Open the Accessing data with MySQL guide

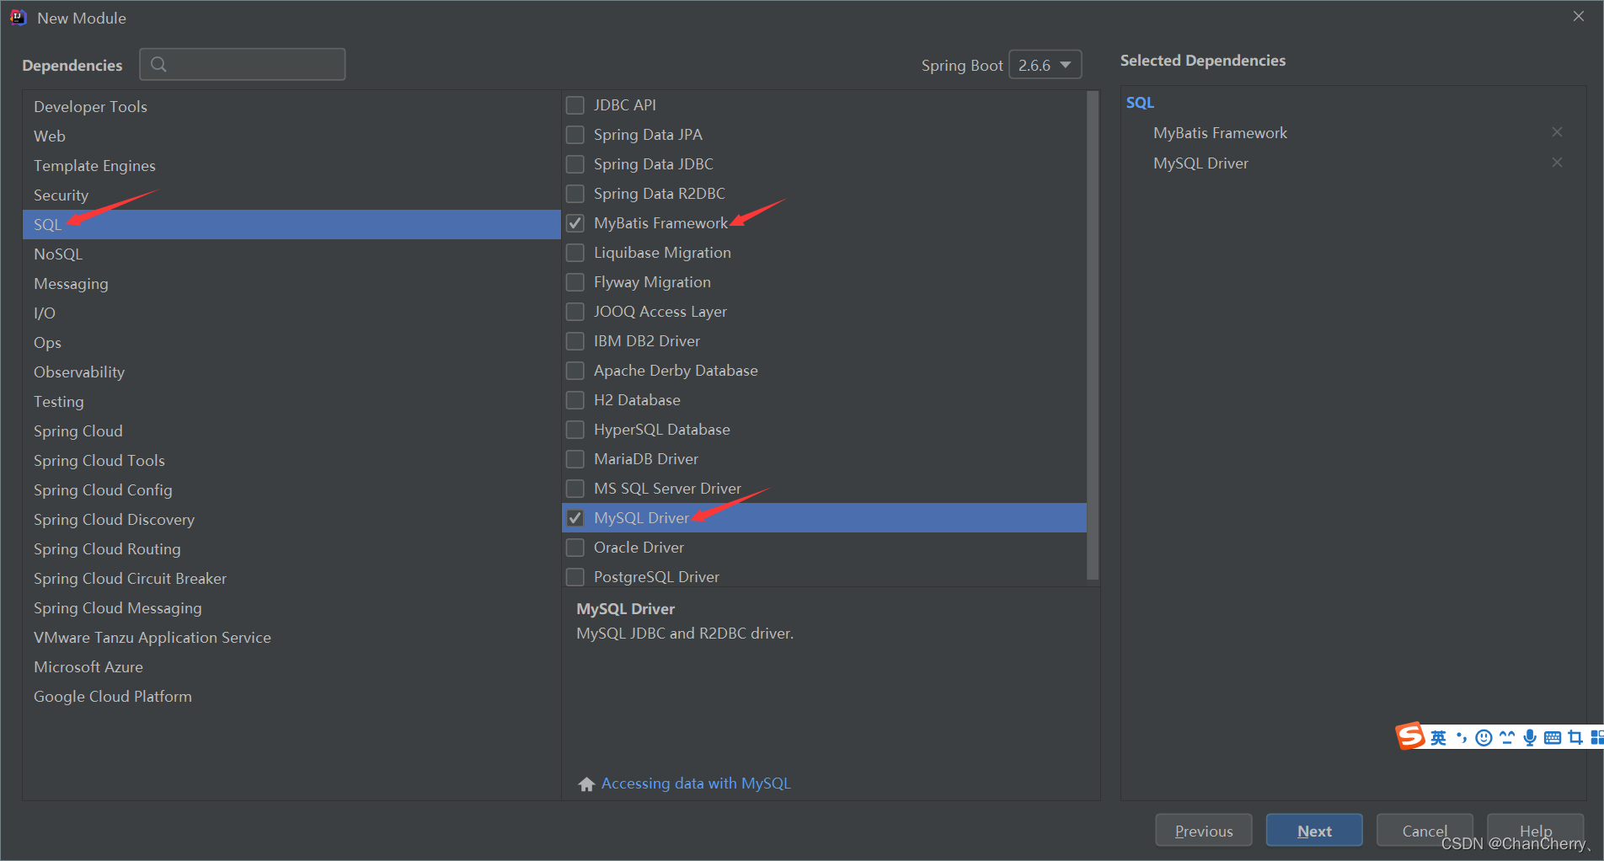click(696, 783)
